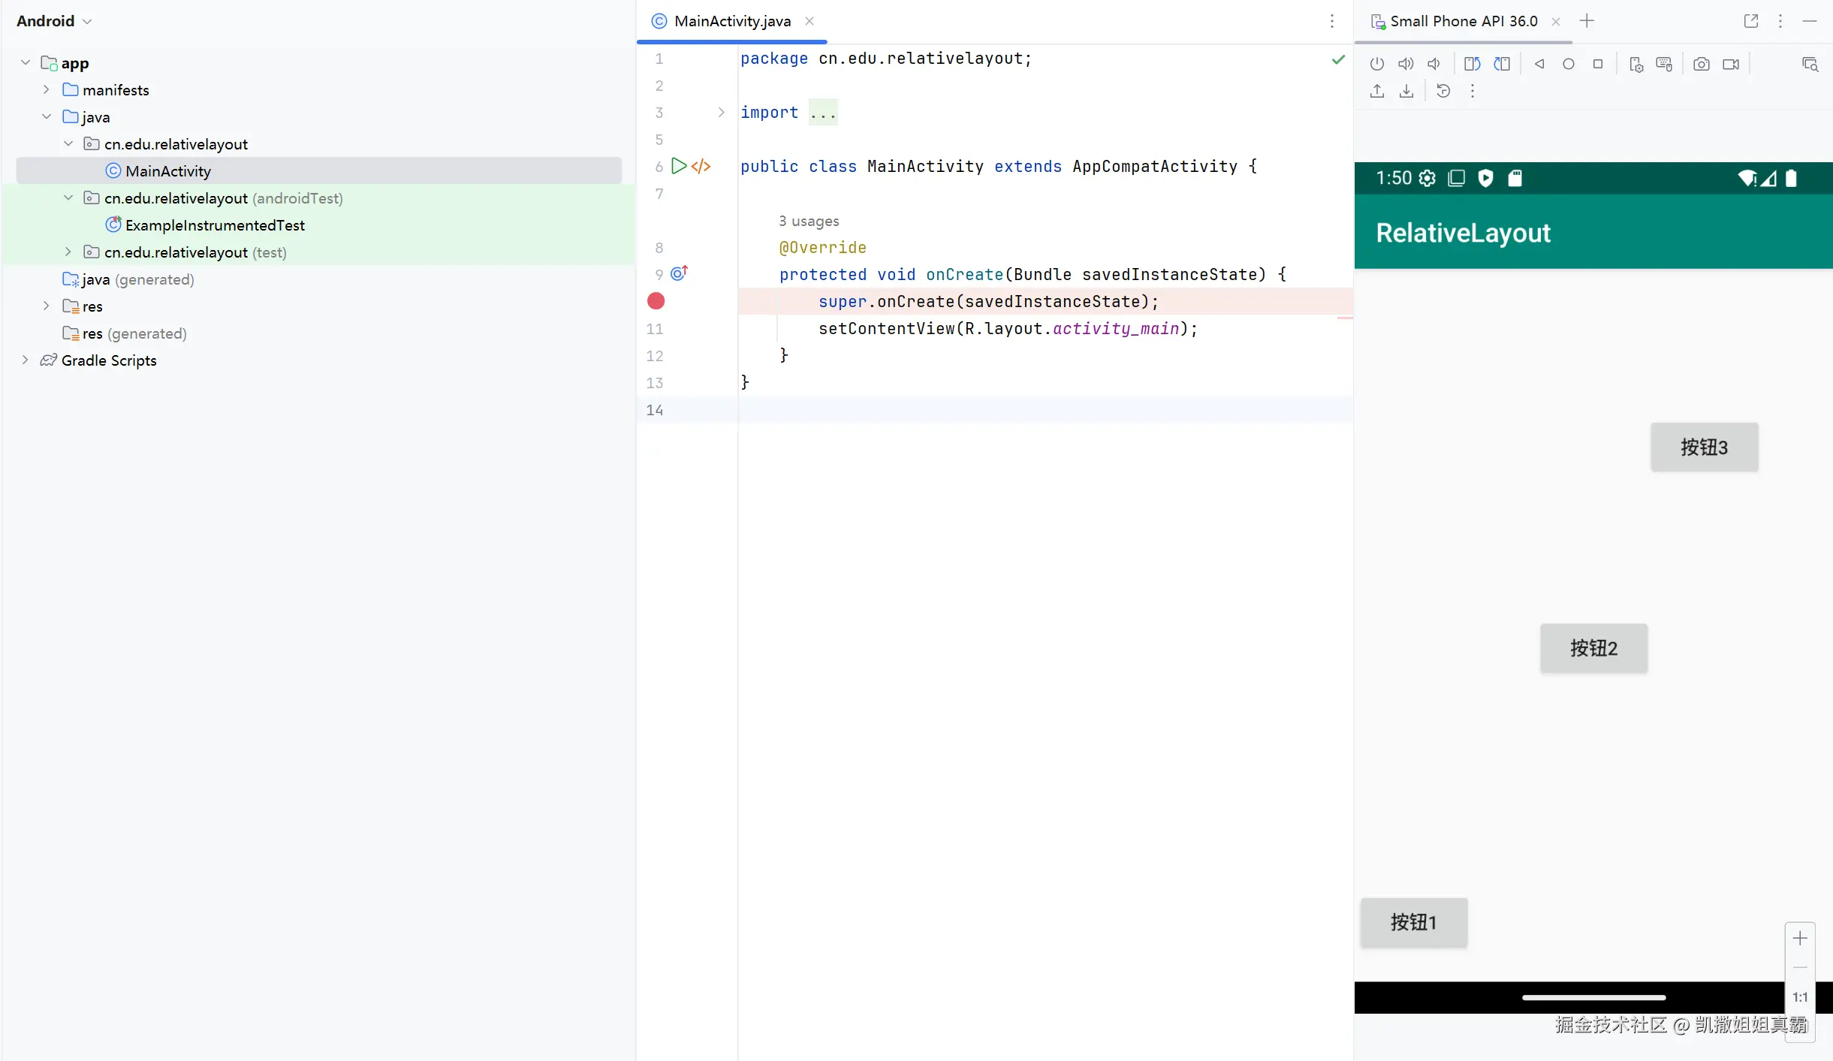
Task: Click the 按钮3 button in emulator
Action: (1704, 448)
